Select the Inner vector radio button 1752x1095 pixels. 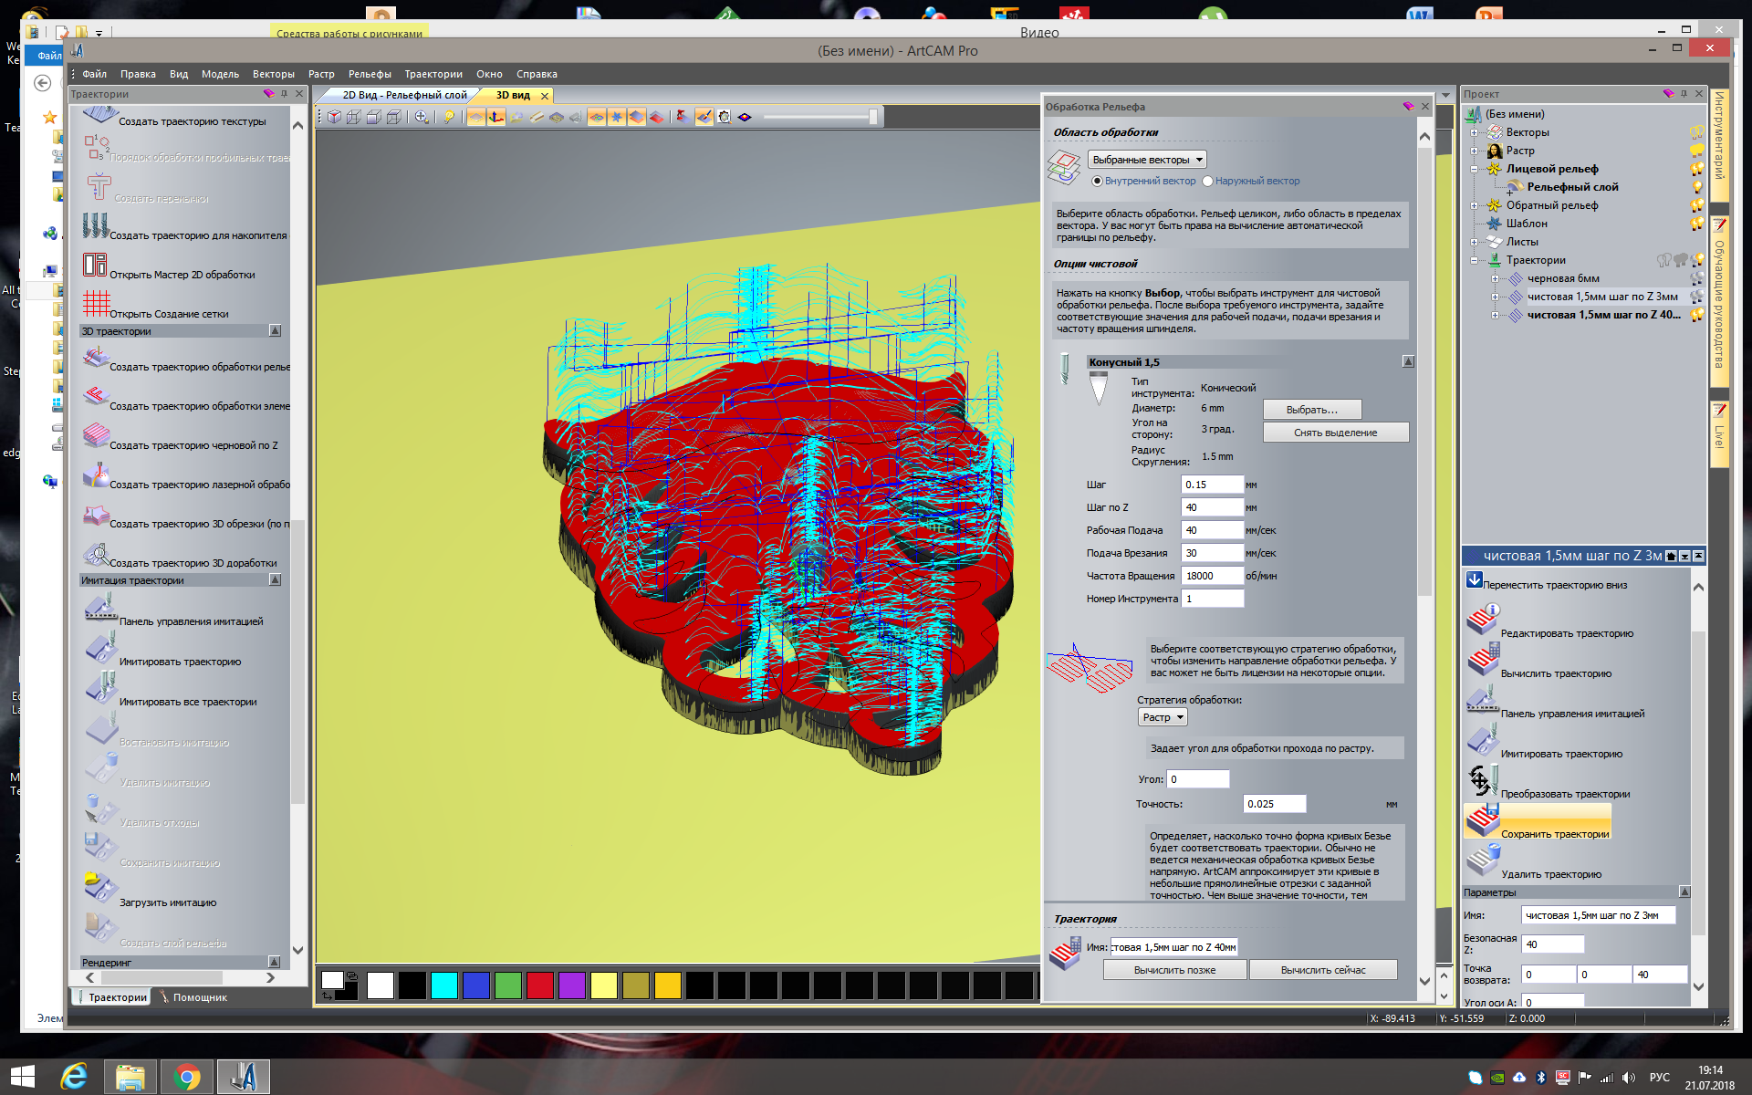[x=1097, y=182]
